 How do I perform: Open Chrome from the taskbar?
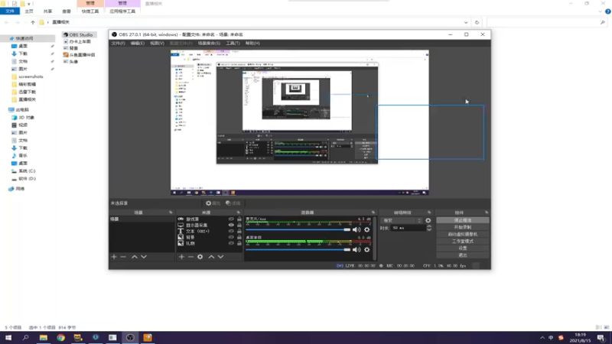click(61, 338)
